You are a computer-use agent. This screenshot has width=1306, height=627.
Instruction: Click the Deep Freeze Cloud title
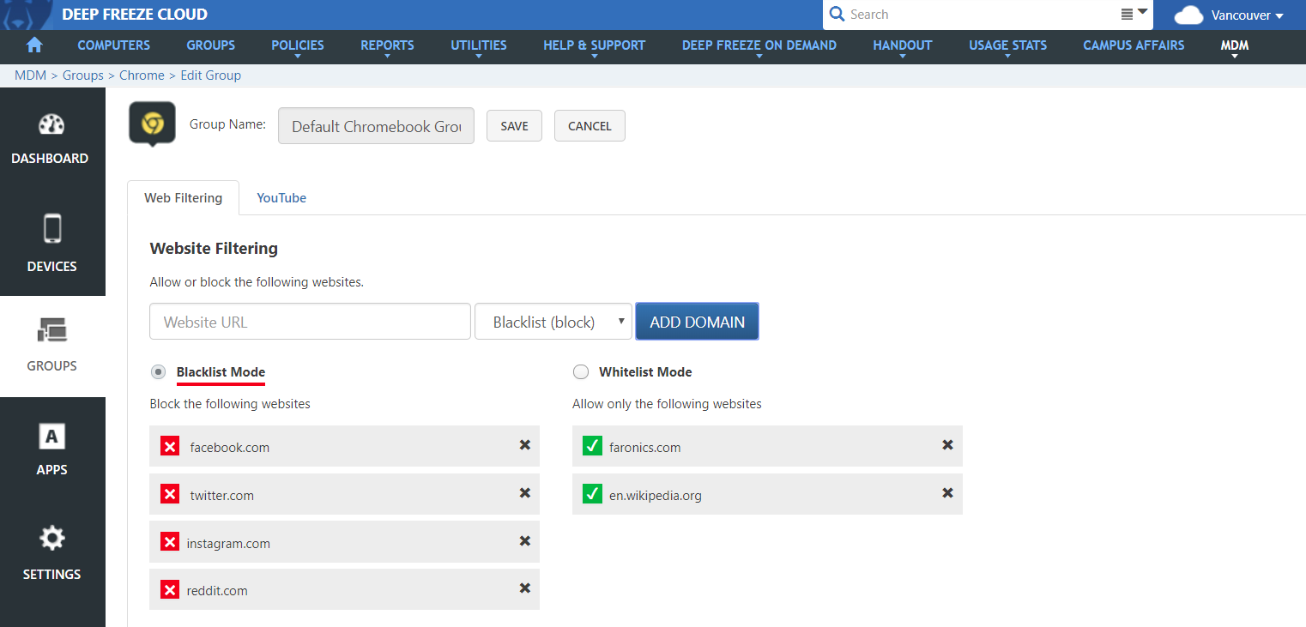(x=135, y=15)
